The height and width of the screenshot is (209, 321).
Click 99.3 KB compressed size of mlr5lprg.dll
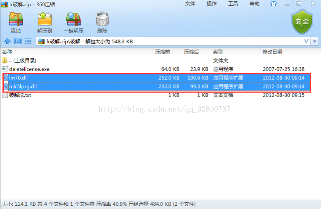(x=199, y=87)
